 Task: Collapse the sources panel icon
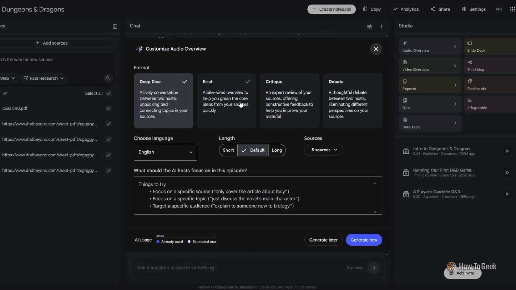115,27
